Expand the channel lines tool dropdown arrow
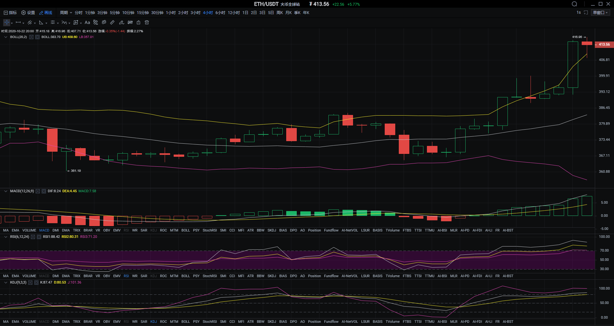Viewport: 614px width, 326px height. (x=35, y=23)
